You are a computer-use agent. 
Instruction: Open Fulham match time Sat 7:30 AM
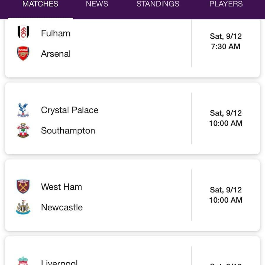(x=226, y=41)
